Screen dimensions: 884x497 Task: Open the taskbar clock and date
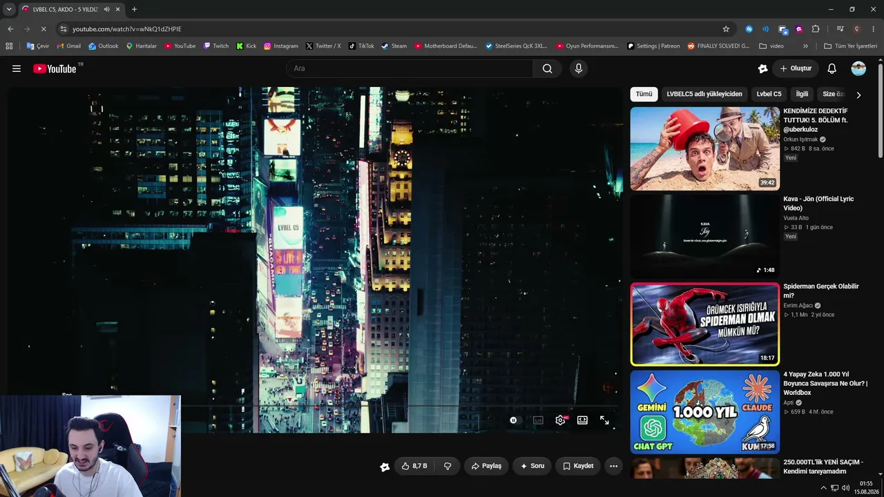point(866,488)
